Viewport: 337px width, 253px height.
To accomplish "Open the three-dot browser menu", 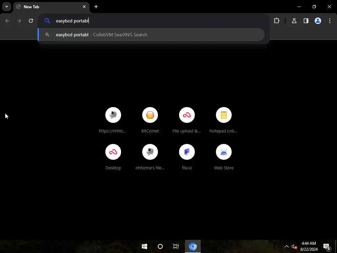I will [330, 21].
